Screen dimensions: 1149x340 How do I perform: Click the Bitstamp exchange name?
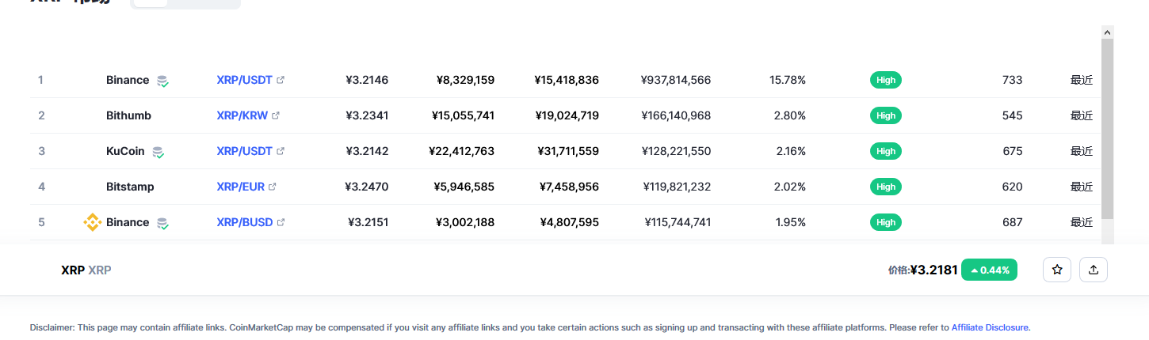coord(130,187)
